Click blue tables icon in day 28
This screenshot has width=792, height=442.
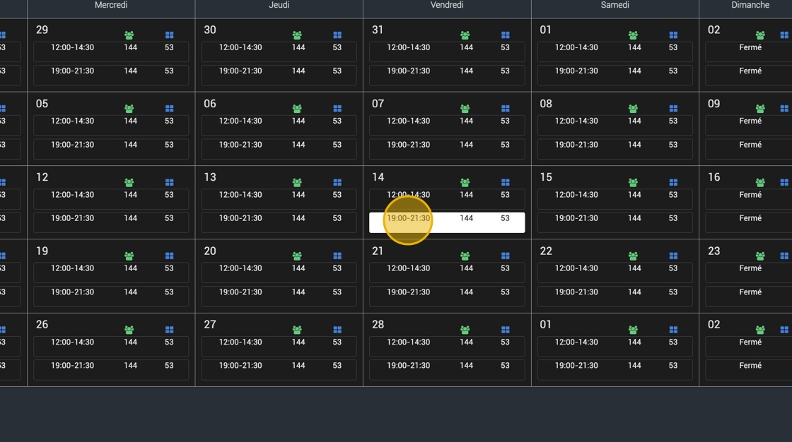tap(505, 330)
